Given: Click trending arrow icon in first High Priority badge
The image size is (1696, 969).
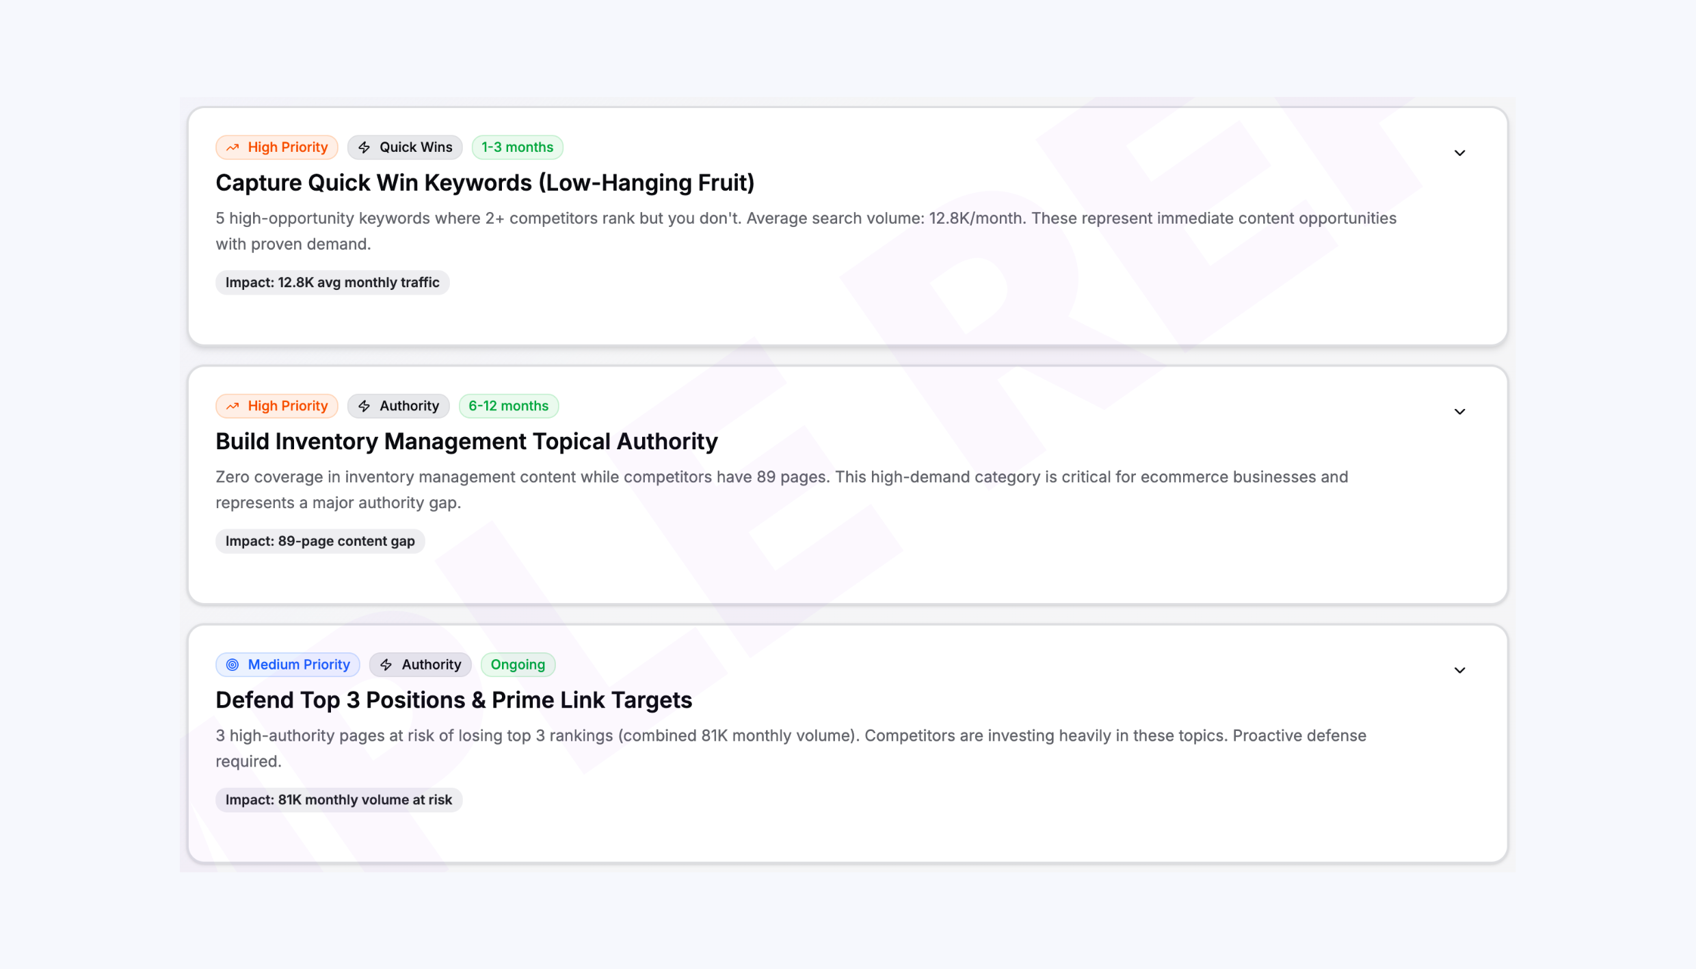Looking at the screenshot, I should pyautogui.click(x=233, y=148).
